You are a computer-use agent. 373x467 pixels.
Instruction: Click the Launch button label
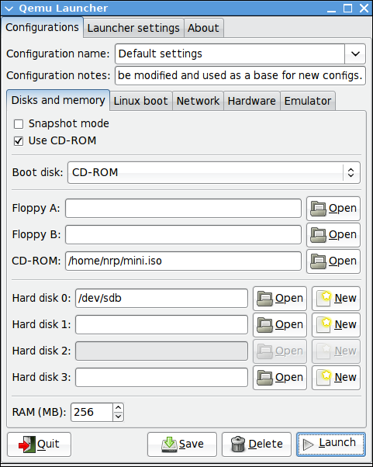pyautogui.click(x=337, y=443)
